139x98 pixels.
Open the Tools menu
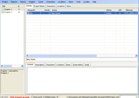(78, 2)
